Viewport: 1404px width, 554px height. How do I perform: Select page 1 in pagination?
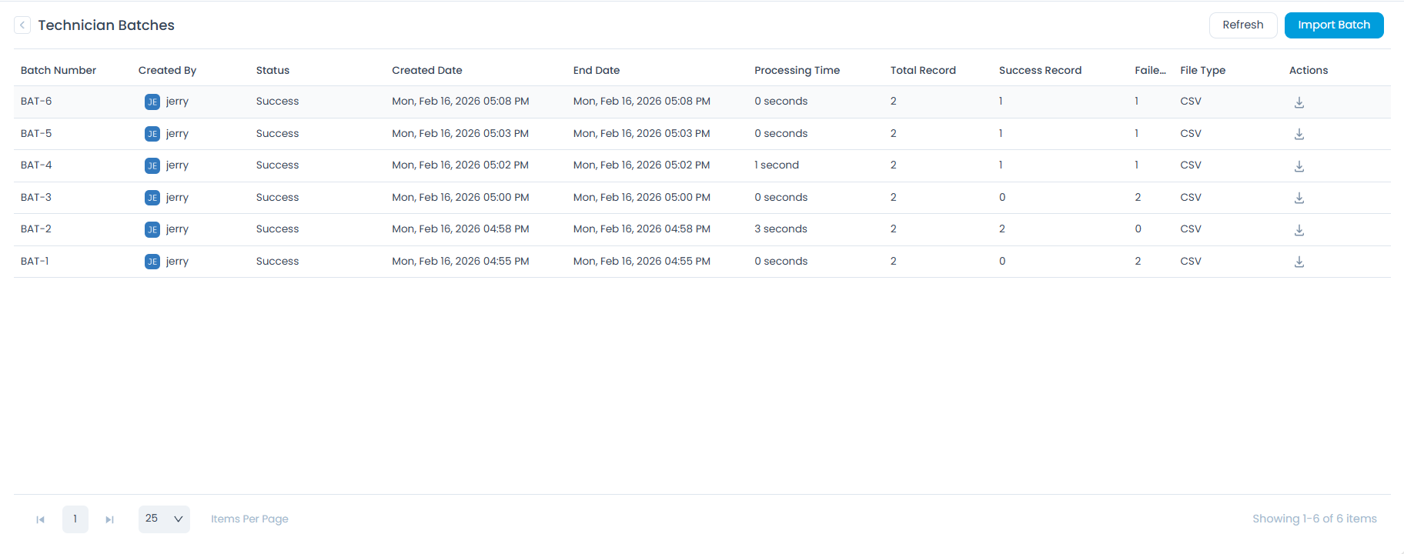point(75,519)
